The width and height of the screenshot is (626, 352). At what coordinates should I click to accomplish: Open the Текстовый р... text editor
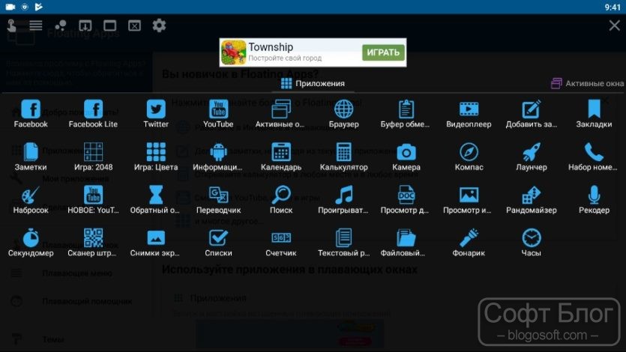point(344,243)
